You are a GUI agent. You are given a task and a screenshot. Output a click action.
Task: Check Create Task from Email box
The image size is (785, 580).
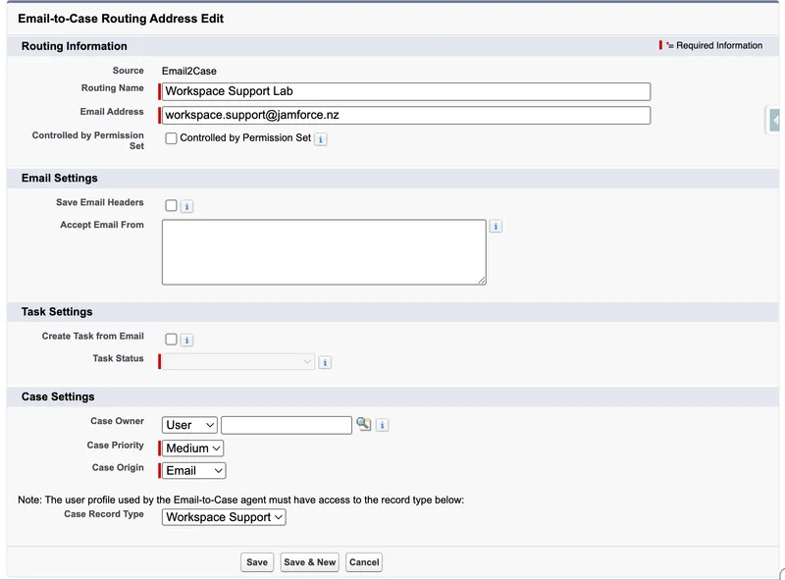point(171,340)
